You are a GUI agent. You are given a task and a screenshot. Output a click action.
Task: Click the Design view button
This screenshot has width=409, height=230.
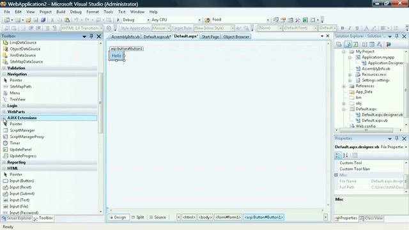click(118, 217)
